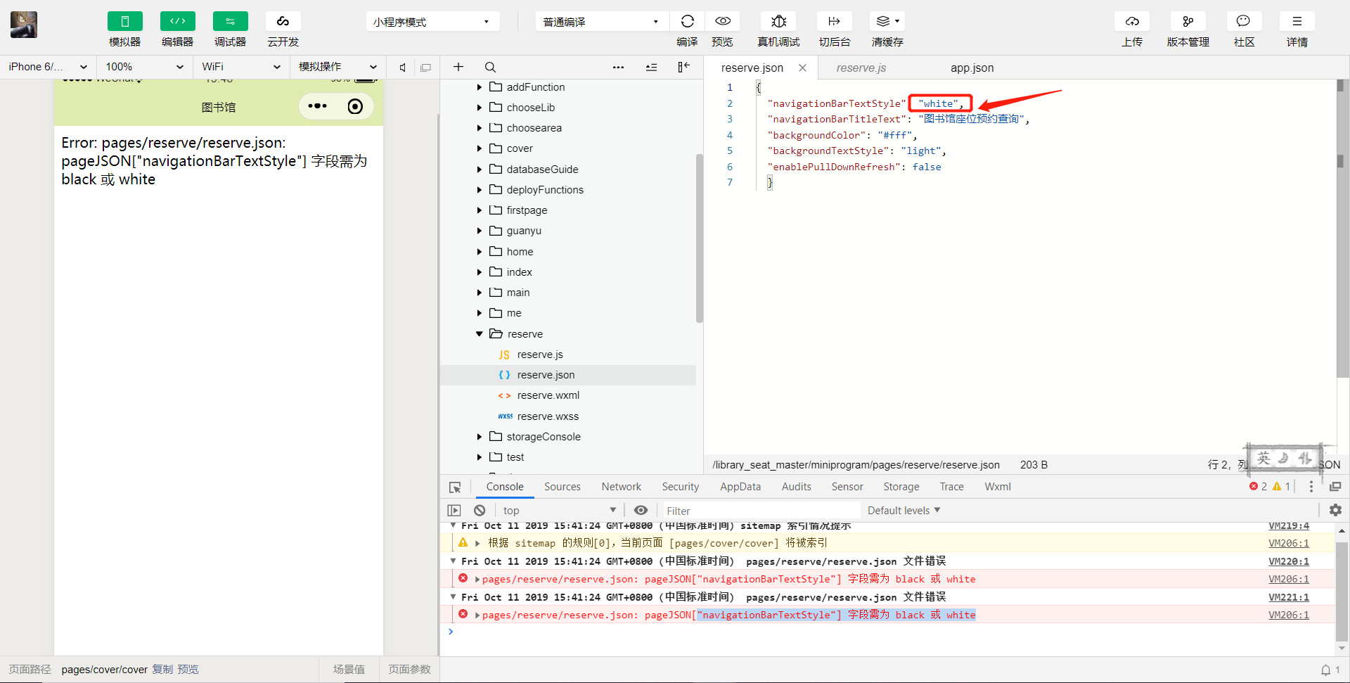Toggle the editor panel button

coord(177,22)
